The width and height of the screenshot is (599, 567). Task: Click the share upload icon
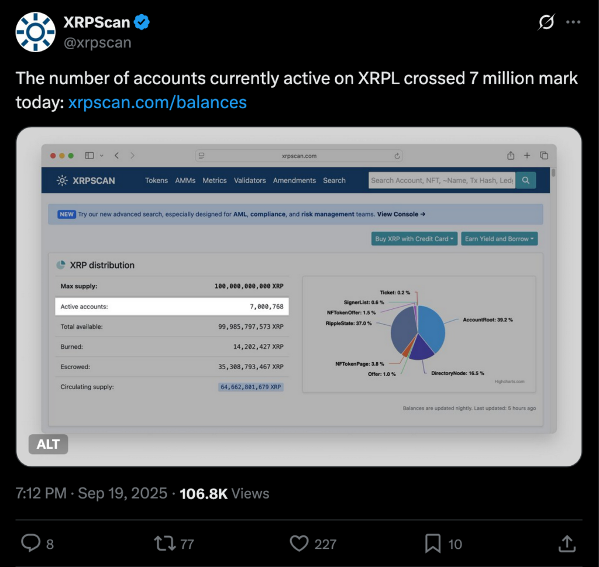[x=566, y=544]
